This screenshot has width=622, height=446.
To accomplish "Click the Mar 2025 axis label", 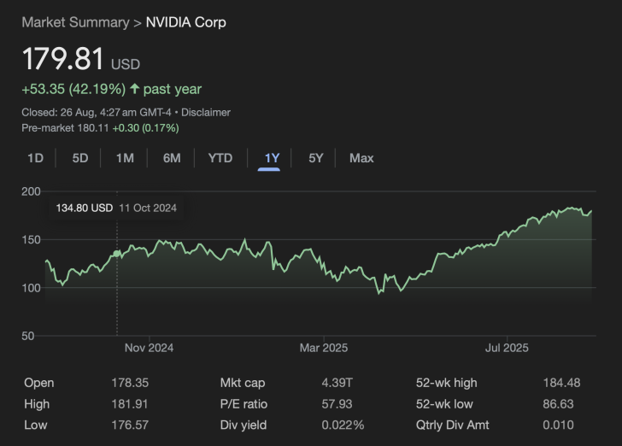I will pos(324,348).
